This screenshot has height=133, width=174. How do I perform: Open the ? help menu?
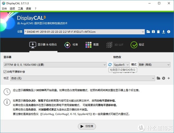[x=35, y=8]
